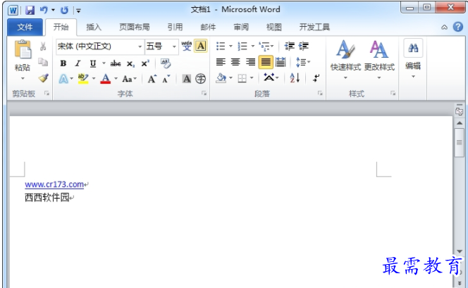Click the Enclose Characters circle icon
Screen dimensions: 468x288
(x=201, y=79)
